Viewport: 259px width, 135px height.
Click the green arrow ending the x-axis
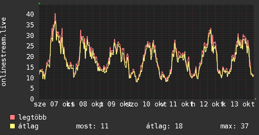[x=256, y=99]
